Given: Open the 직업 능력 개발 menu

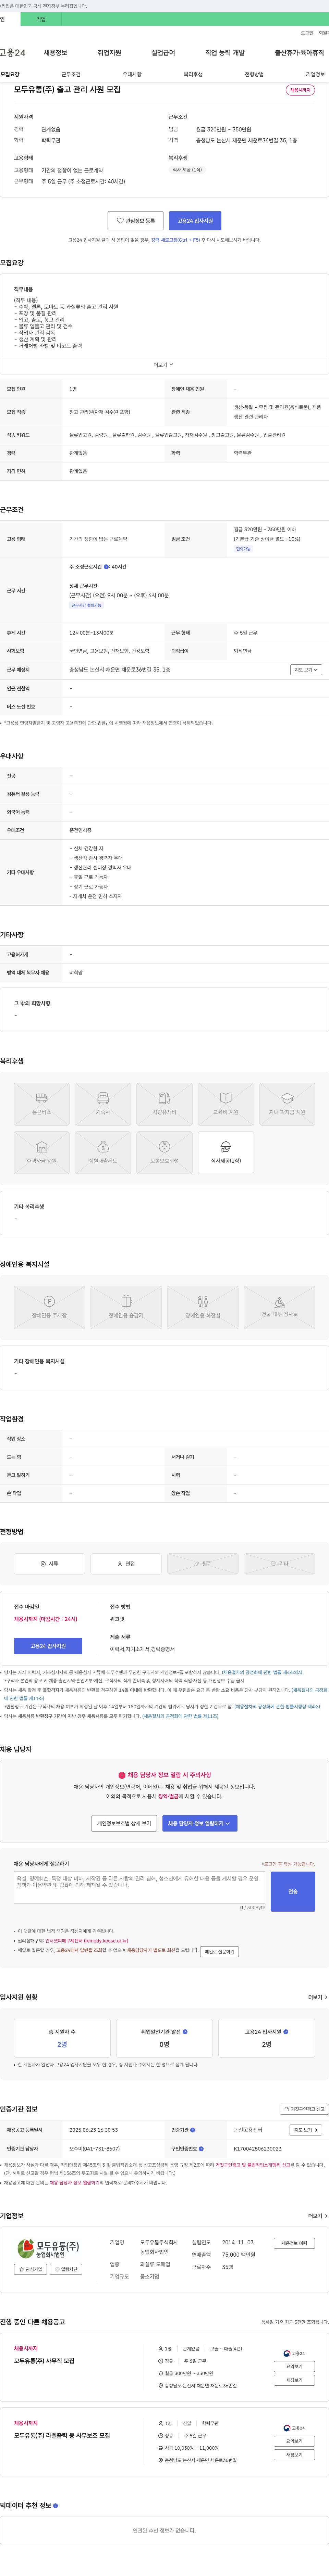Looking at the screenshot, I should [225, 53].
